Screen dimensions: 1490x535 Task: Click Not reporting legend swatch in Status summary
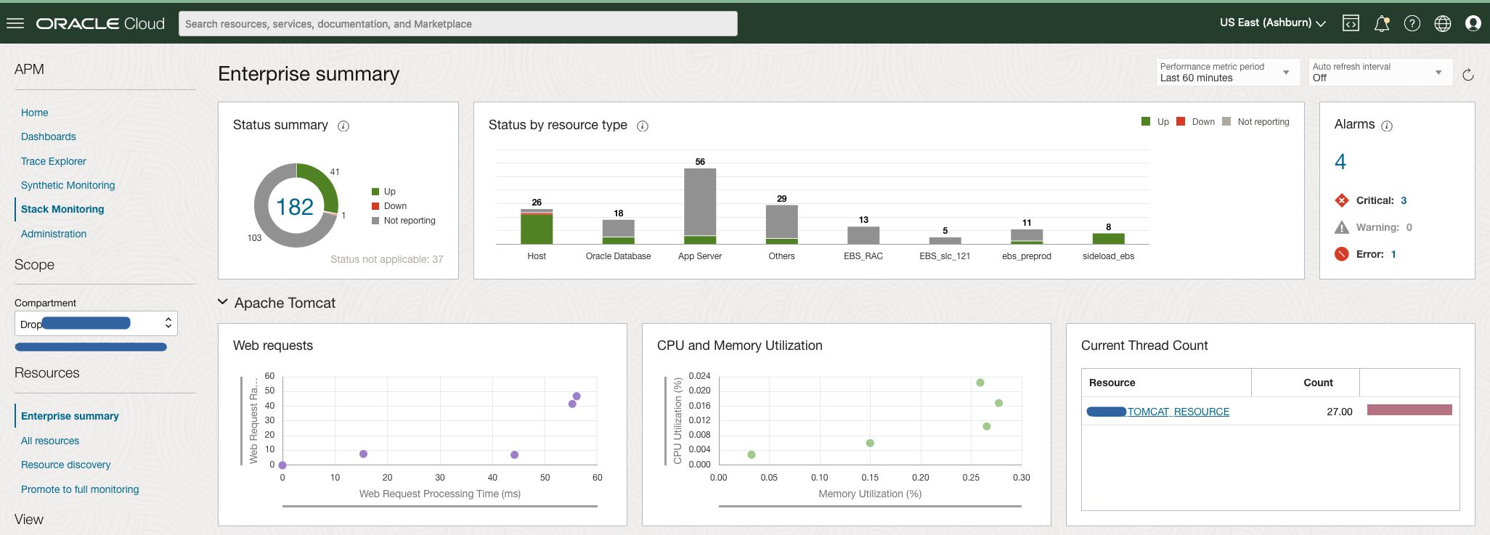[x=375, y=221]
